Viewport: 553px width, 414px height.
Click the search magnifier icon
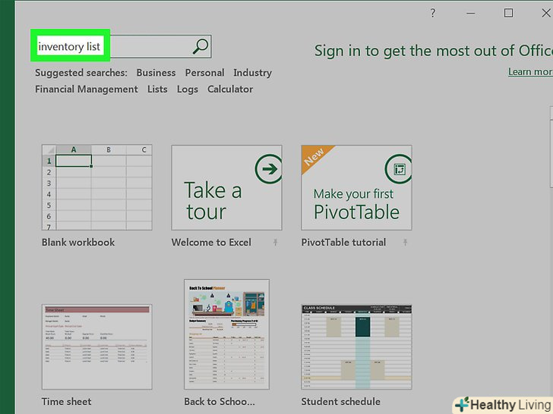[x=201, y=46]
